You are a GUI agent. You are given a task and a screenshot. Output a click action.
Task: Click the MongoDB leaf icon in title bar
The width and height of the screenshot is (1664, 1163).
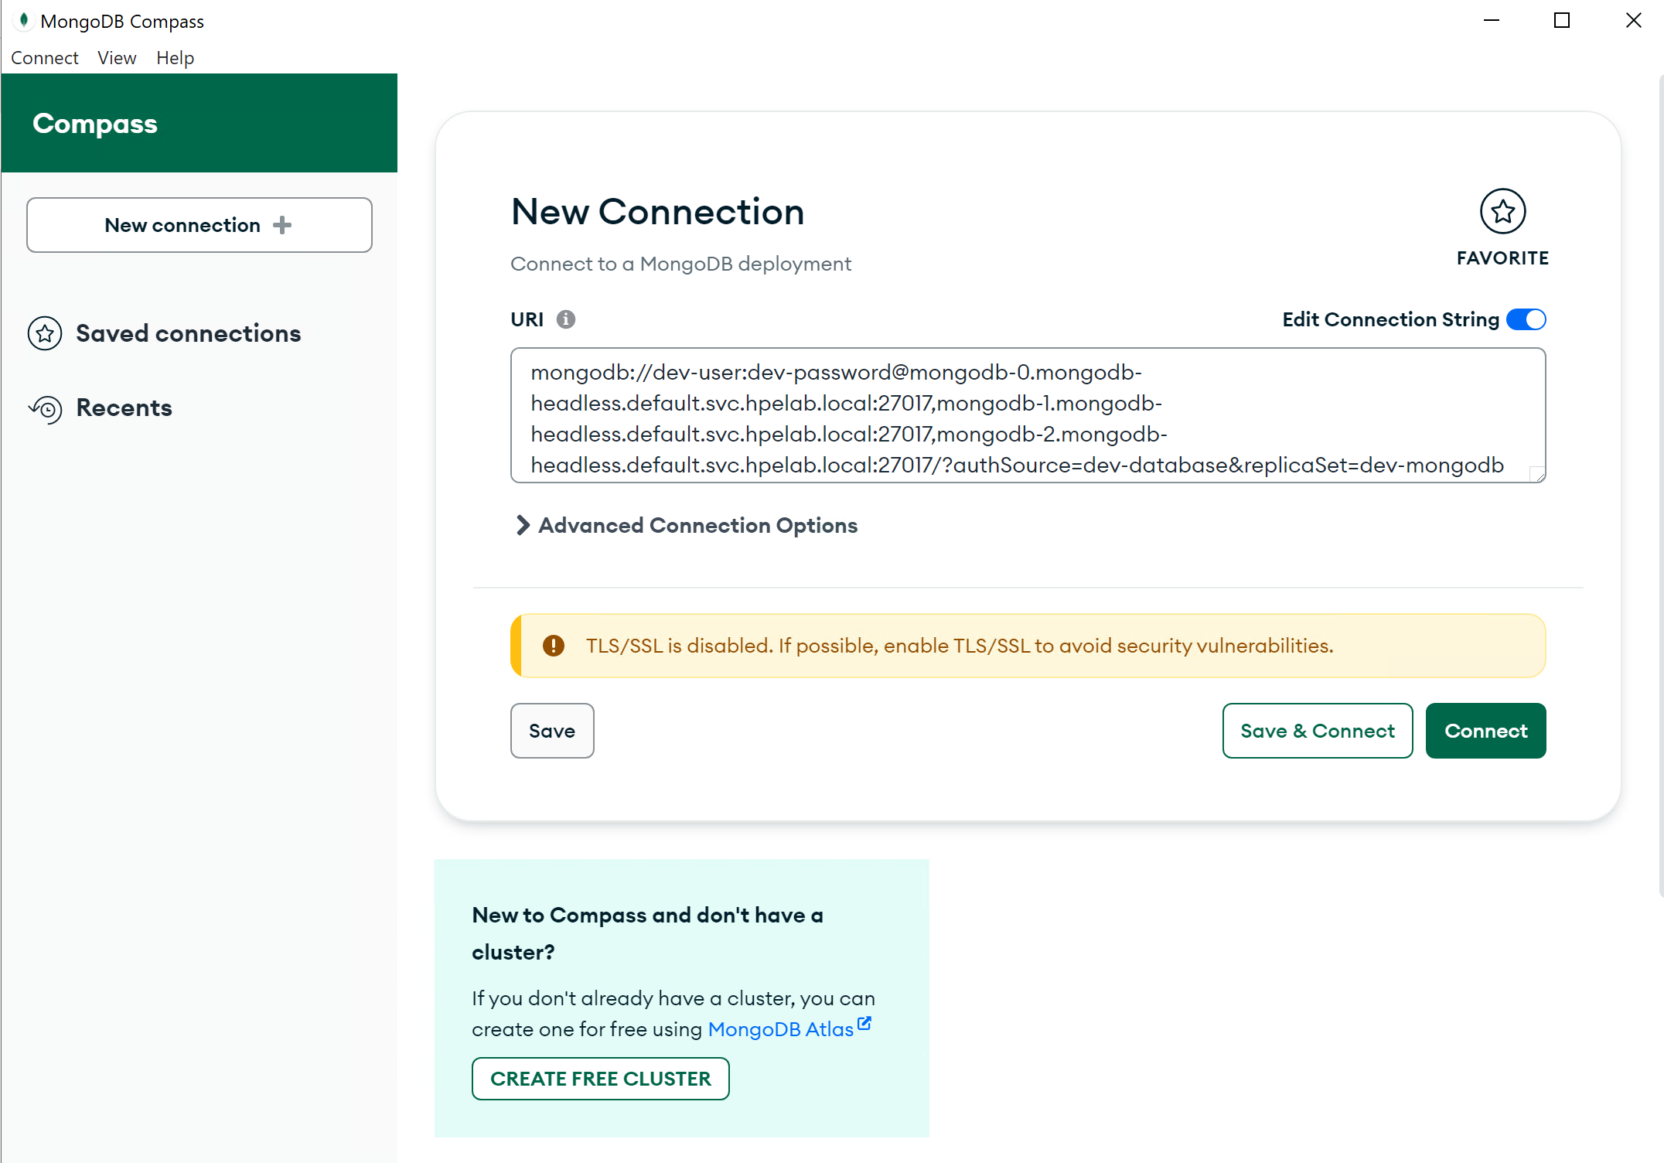[x=23, y=20]
